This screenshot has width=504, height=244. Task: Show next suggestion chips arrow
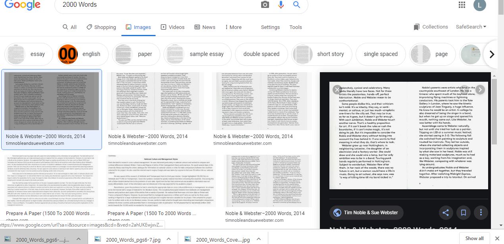tap(492, 54)
